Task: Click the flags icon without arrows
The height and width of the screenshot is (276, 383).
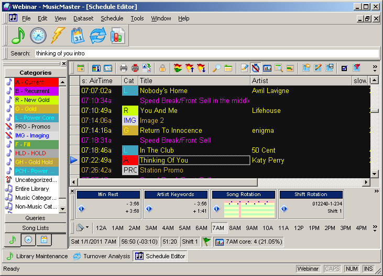Action: pyautogui.click(x=178, y=68)
